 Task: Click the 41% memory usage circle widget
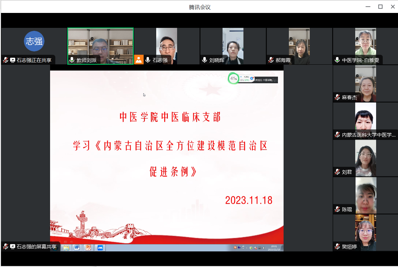233,79
